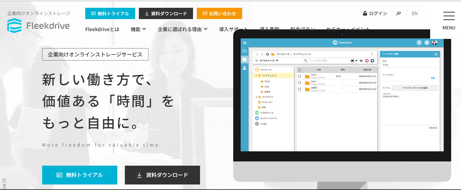Open the help question mark icon in the mockup
Image resolution: width=461 pixels, height=190 pixels.
click(419, 43)
